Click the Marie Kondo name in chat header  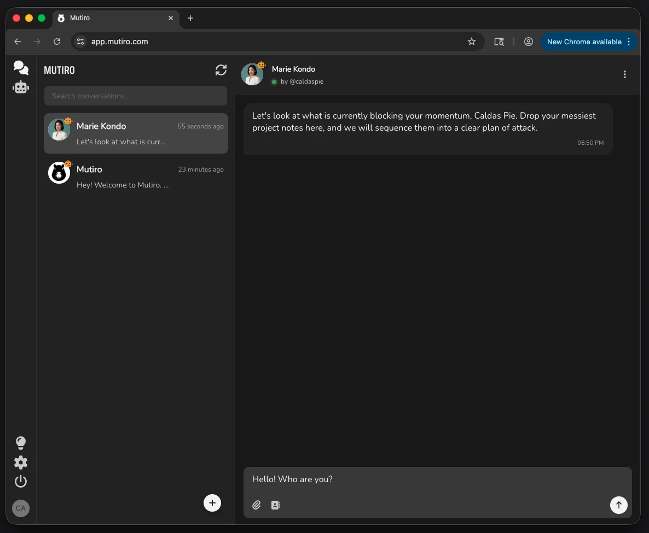point(293,69)
